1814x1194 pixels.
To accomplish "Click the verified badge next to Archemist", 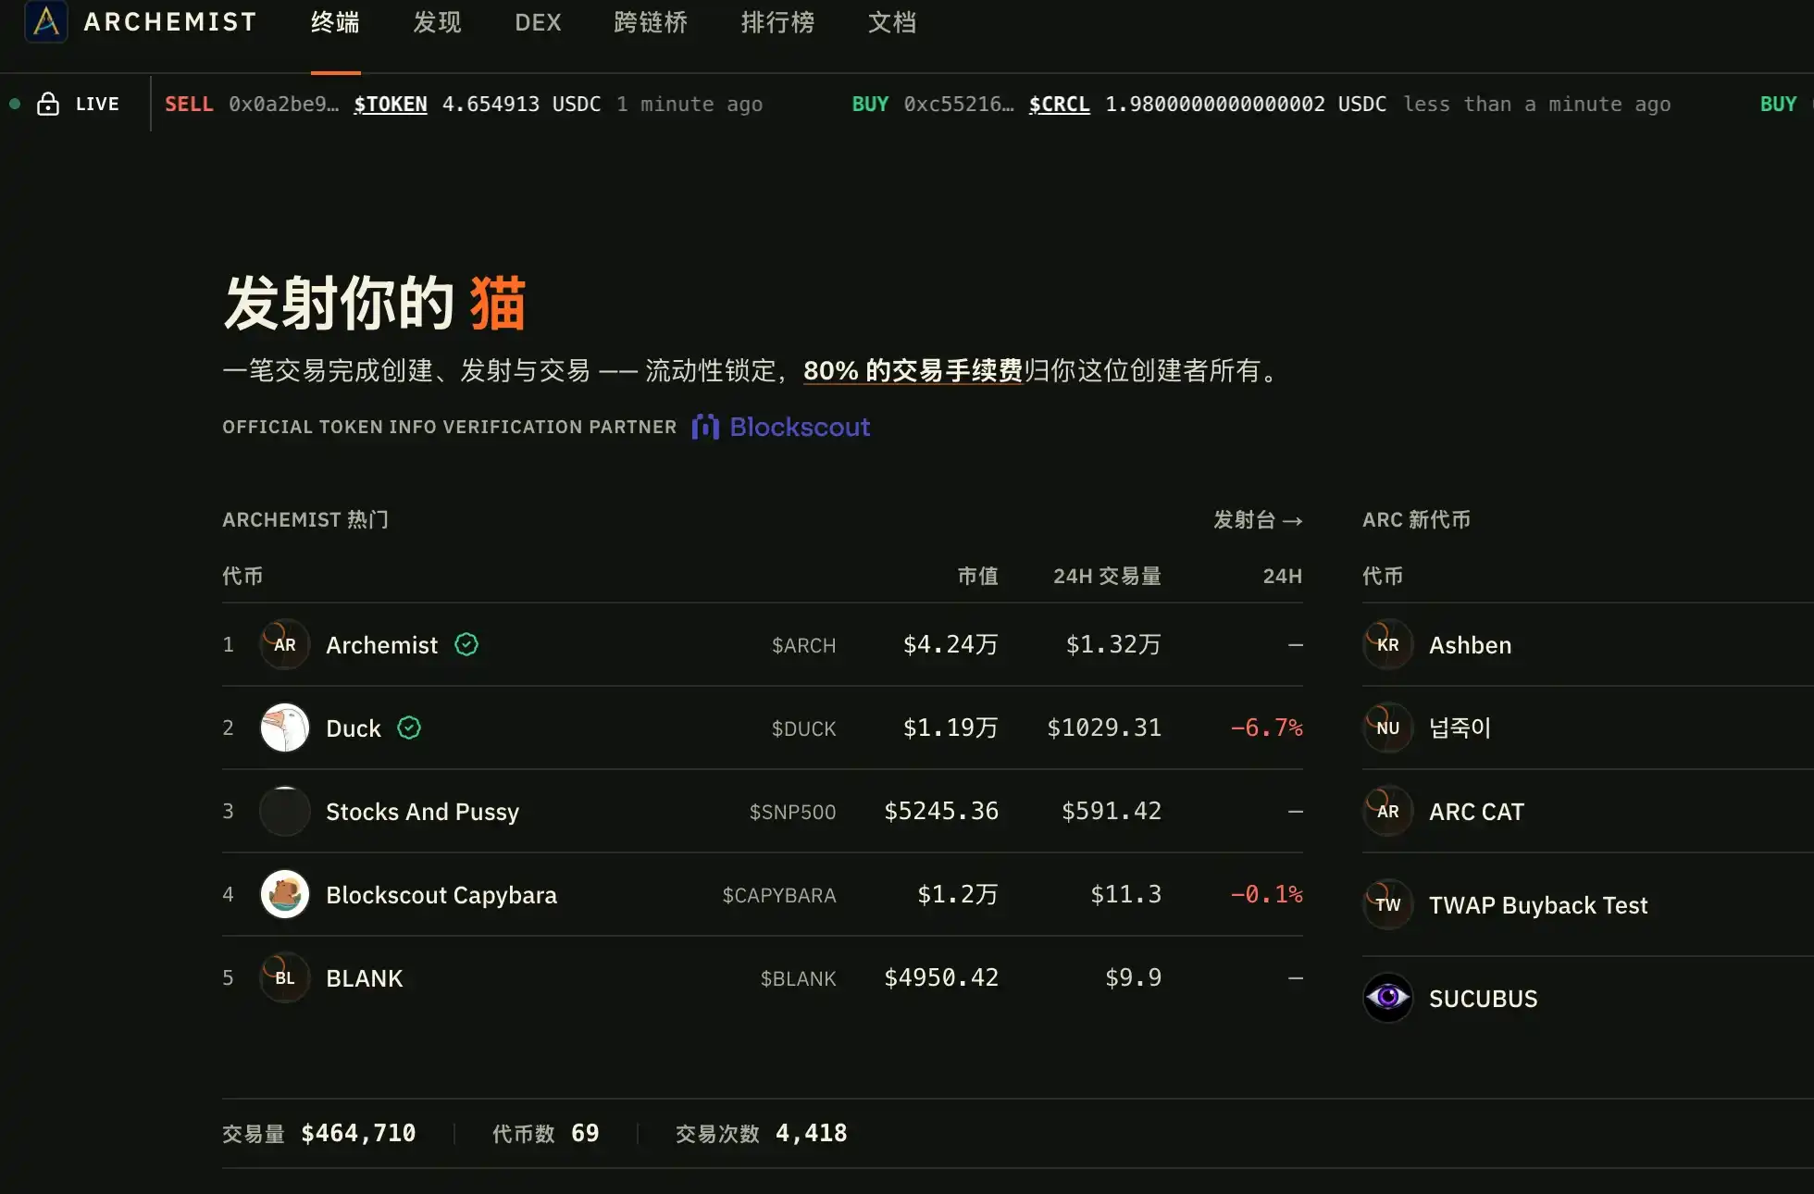I will point(466,644).
